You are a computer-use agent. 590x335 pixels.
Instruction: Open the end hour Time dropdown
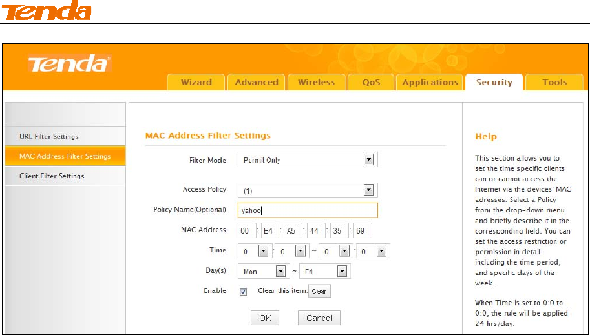[335, 251]
